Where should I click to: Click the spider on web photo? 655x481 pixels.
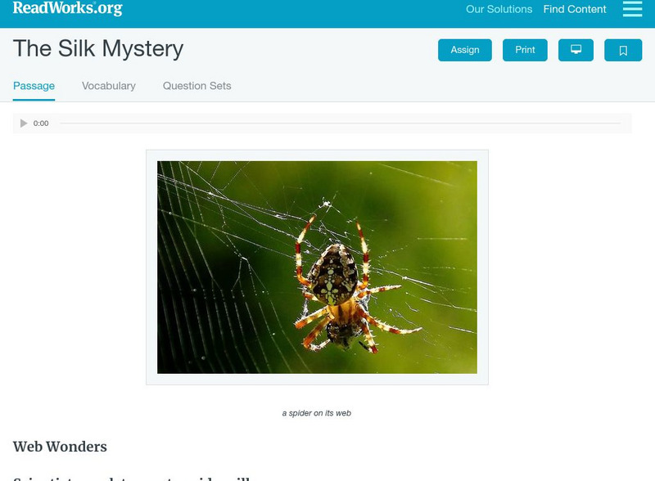pos(317,267)
